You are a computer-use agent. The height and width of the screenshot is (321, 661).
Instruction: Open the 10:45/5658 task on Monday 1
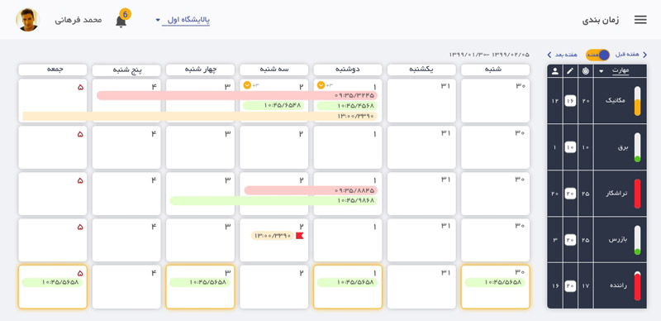[347, 283]
